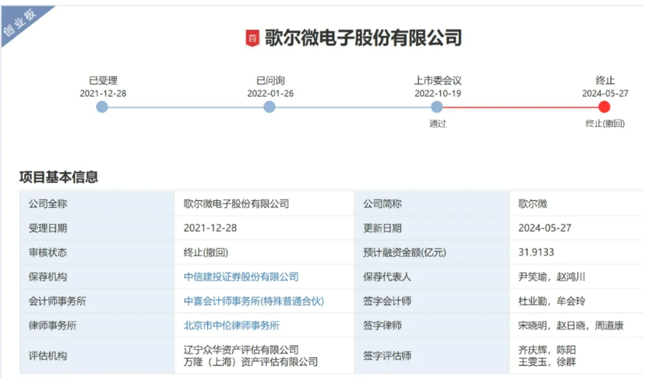Click the financing amount 31.9133
Viewport: 645px width, 384px height.
(536, 252)
